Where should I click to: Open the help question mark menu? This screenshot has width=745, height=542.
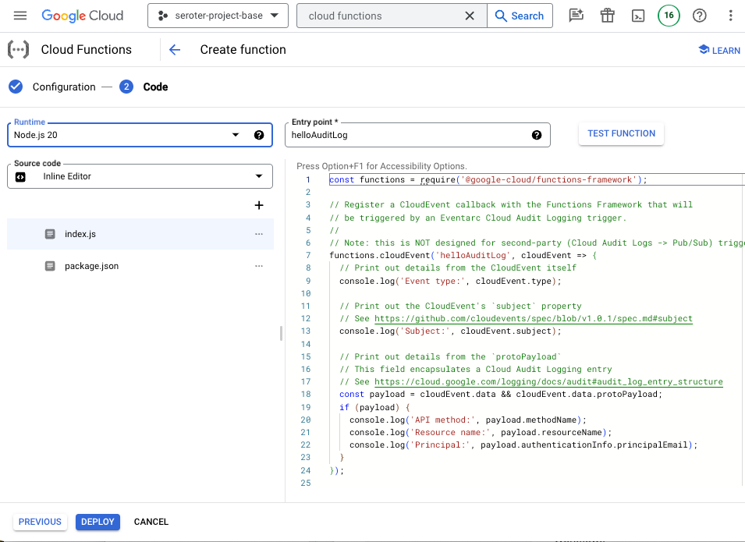tap(700, 16)
